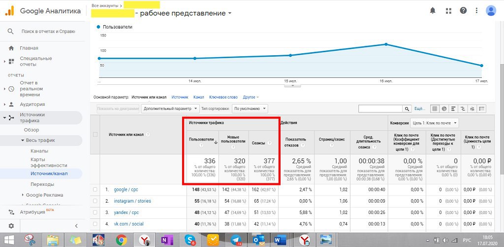Focus the sidebar report search field
Viewport: 504px width, 247px height.
(x=48, y=32)
